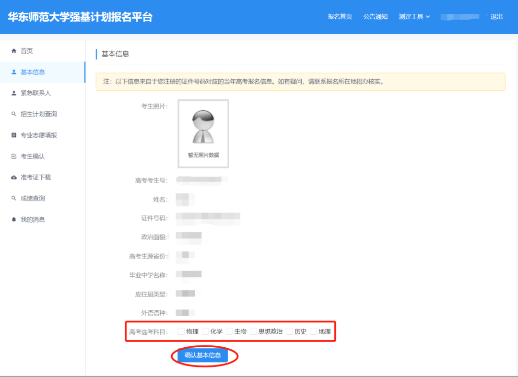Click the bell icon beside 我的消息
The width and height of the screenshot is (518, 377).
[14, 220]
